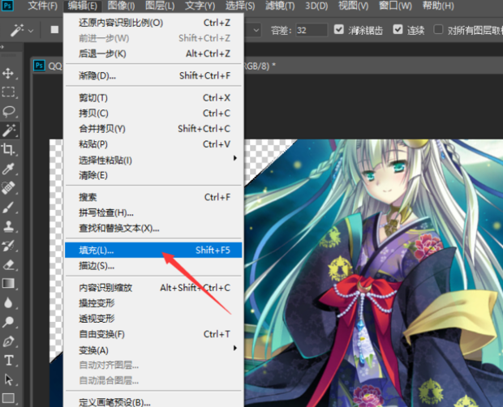
Task: Open the 图像(I) menu
Action: point(121,6)
